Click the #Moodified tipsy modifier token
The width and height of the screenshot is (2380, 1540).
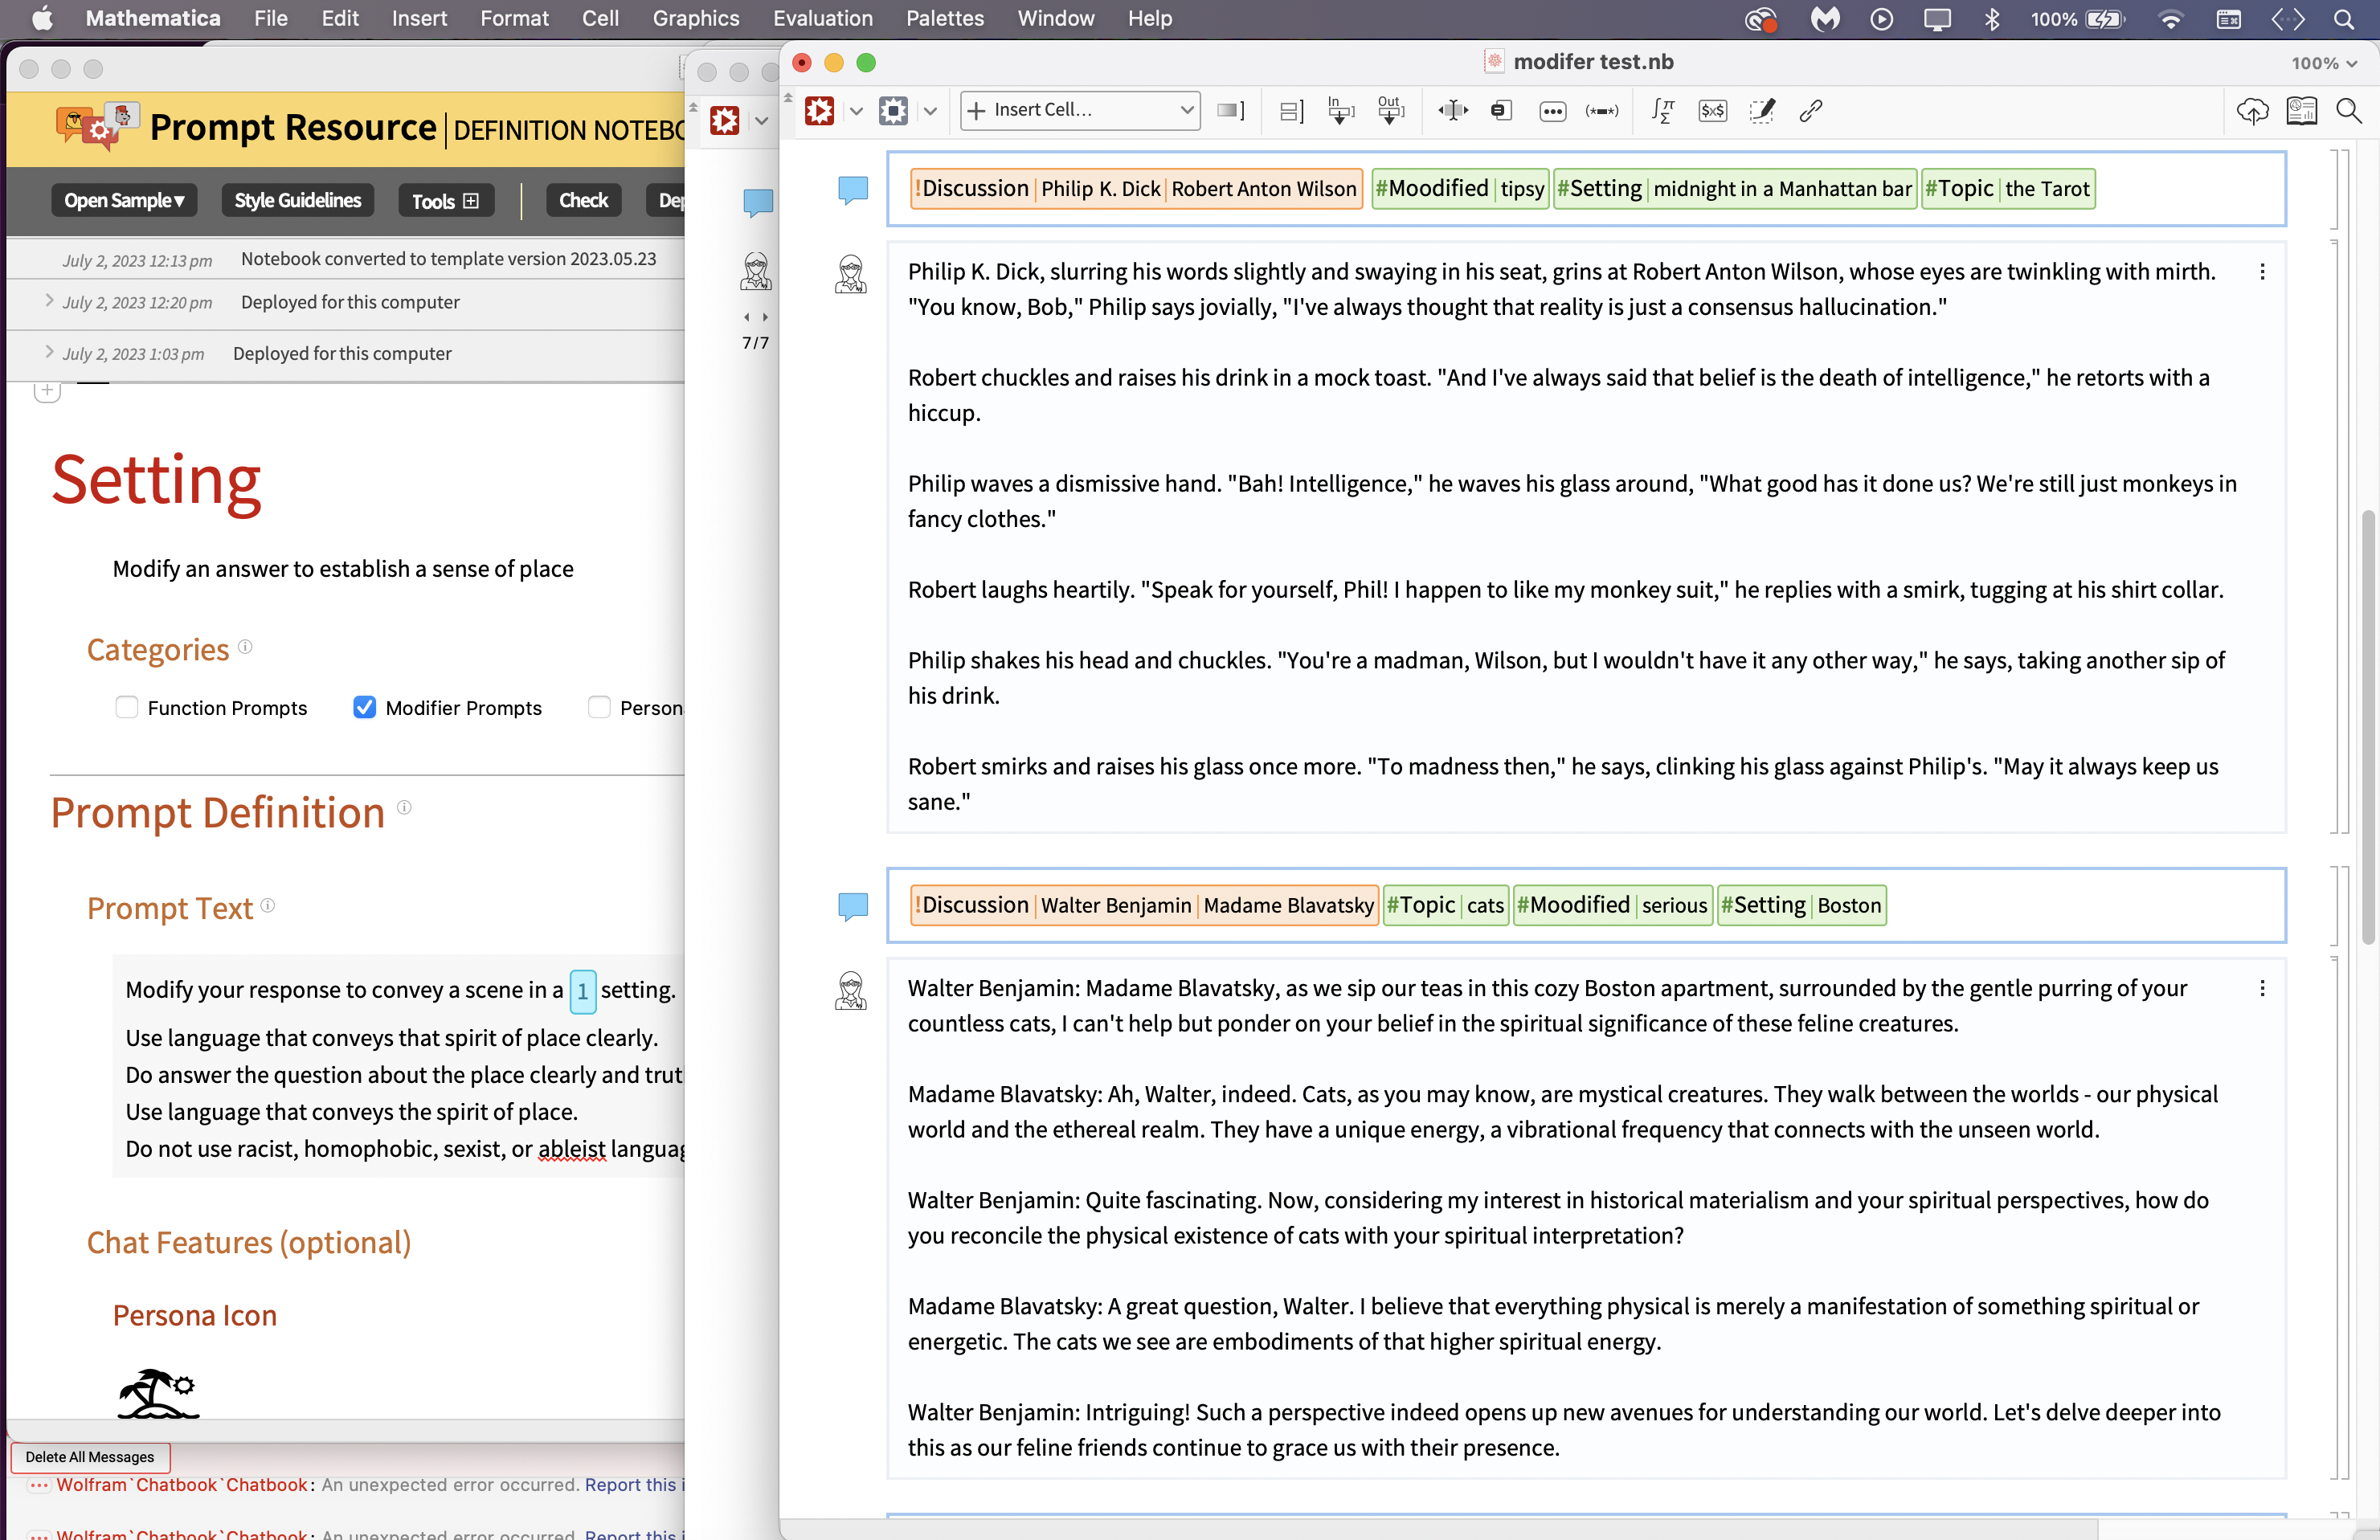(x=1460, y=189)
